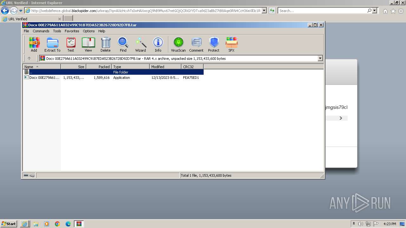This screenshot has width=406, height=228.
Task: Run the Test archive tool
Action: 71,45
